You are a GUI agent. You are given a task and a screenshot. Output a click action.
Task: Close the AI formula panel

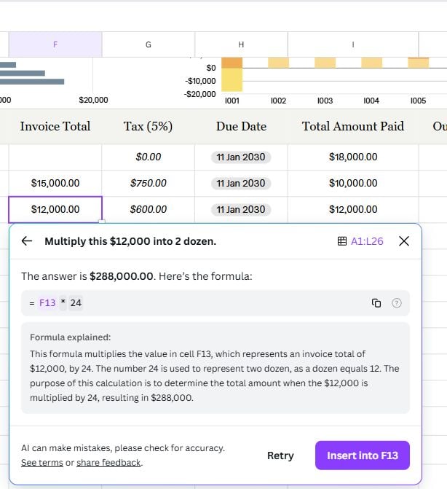click(404, 241)
